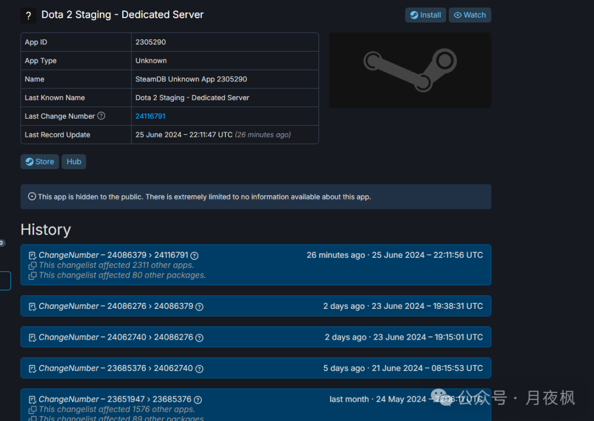The image size is (594, 421).
Task: Click the Steam logo app thumbnail
Action: coord(410,70)
